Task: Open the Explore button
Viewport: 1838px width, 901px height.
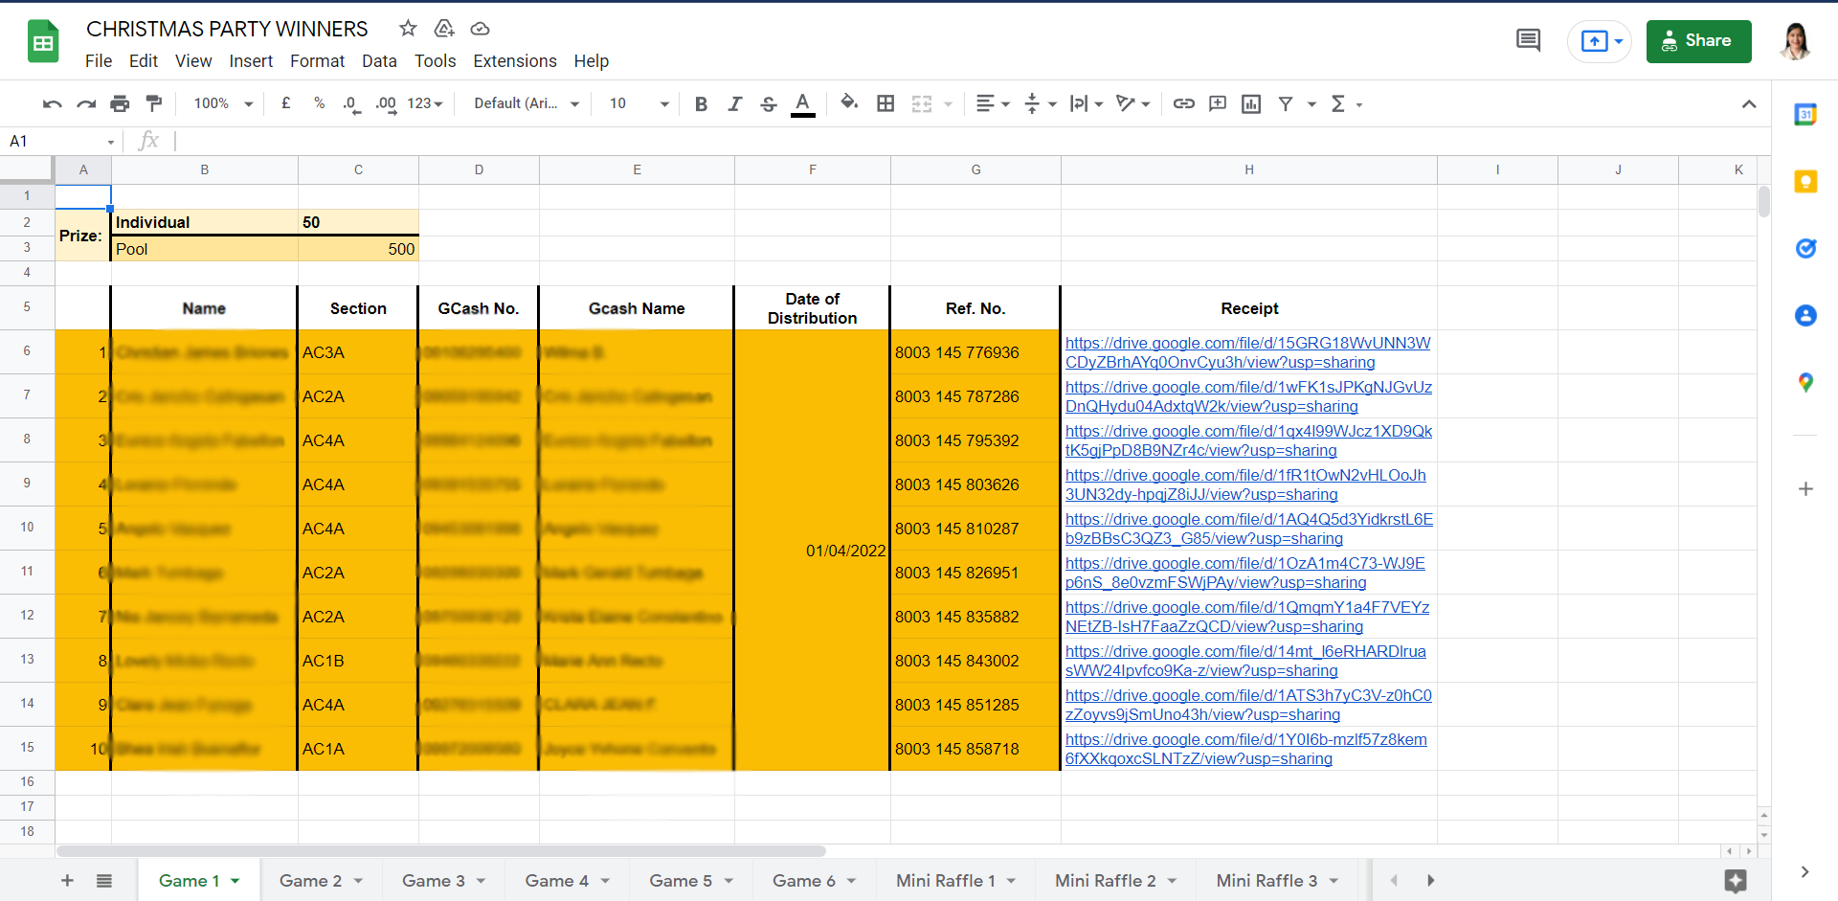Action: point(1736,881)
